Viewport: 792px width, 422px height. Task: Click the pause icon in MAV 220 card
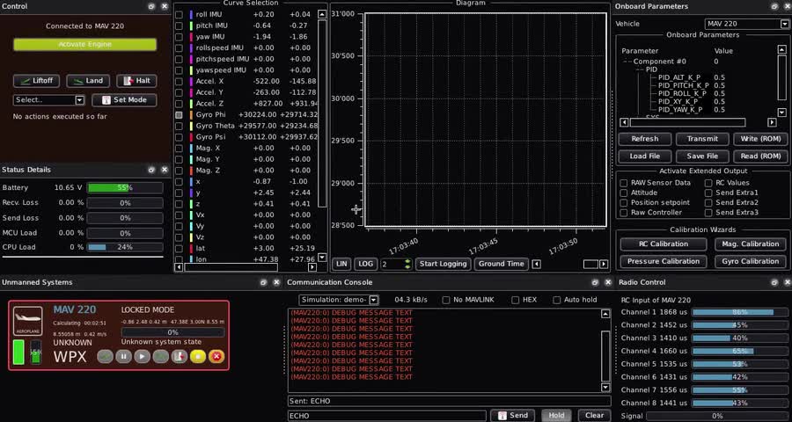[123, 356]
